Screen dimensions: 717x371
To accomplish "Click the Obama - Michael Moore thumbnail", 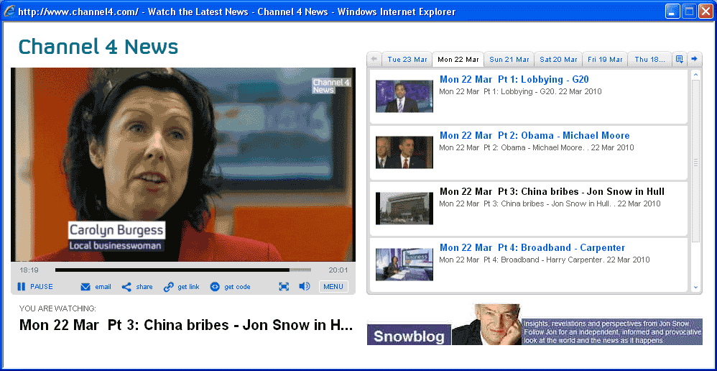I will pyautogui.click(x=404, y=152).
